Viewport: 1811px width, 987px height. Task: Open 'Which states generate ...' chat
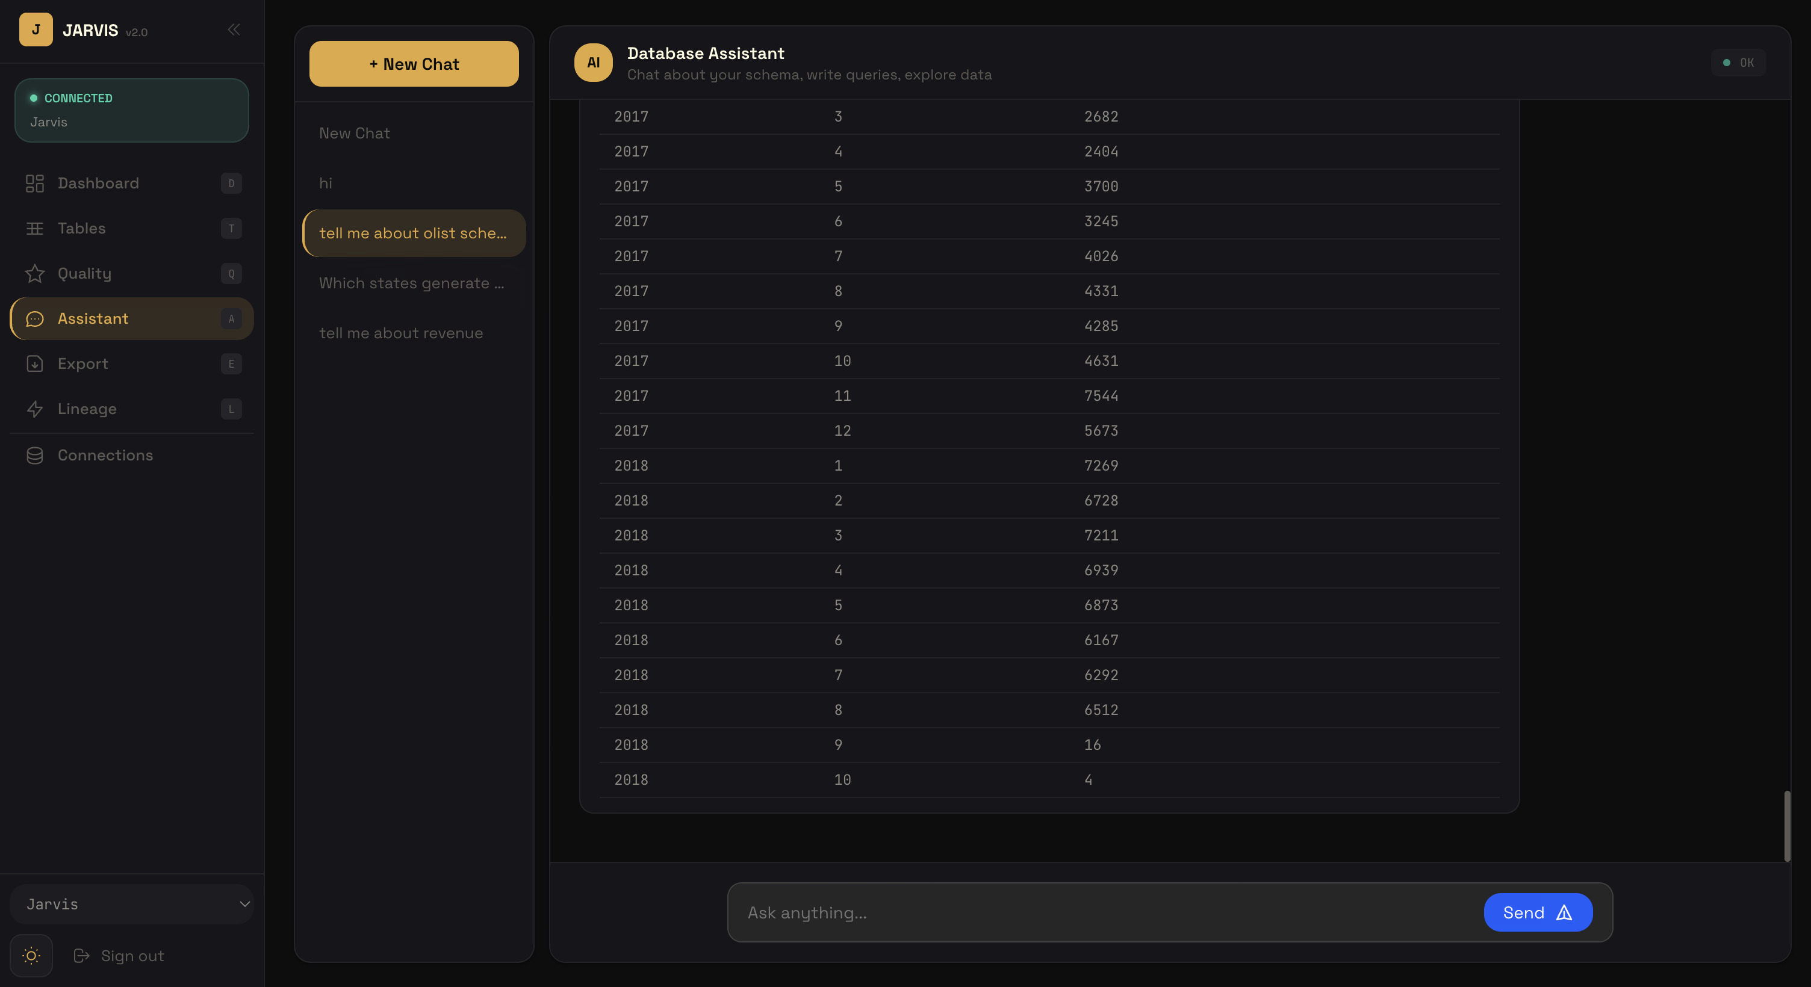point(414,283)
